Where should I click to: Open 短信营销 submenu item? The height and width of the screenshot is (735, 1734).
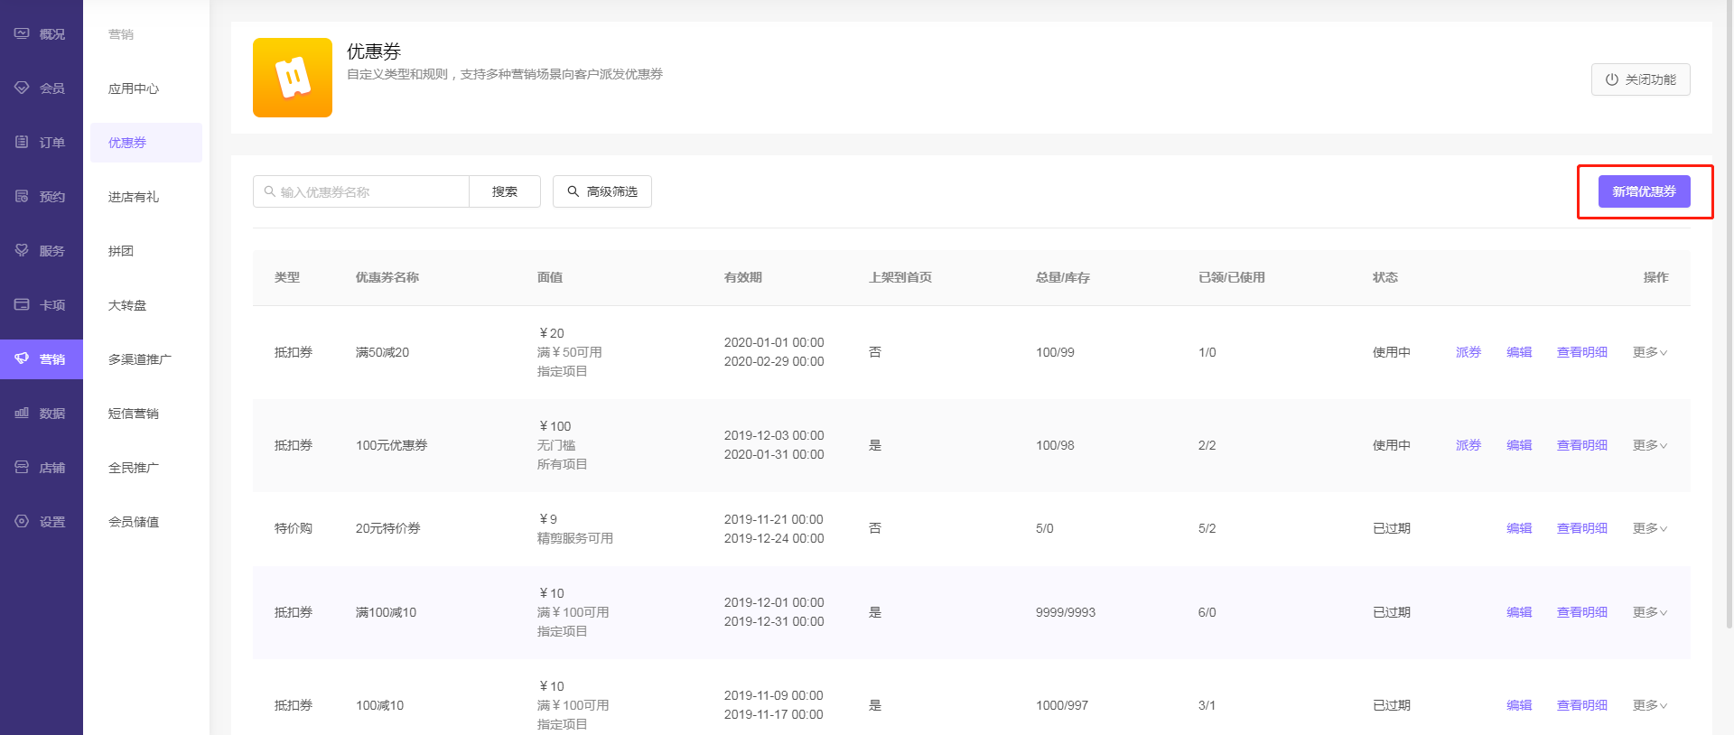click(x=134, y=414)
